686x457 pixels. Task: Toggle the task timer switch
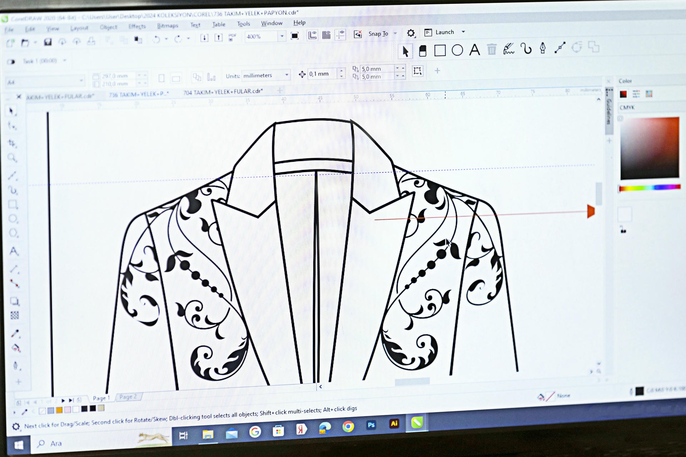click(11, 62)
